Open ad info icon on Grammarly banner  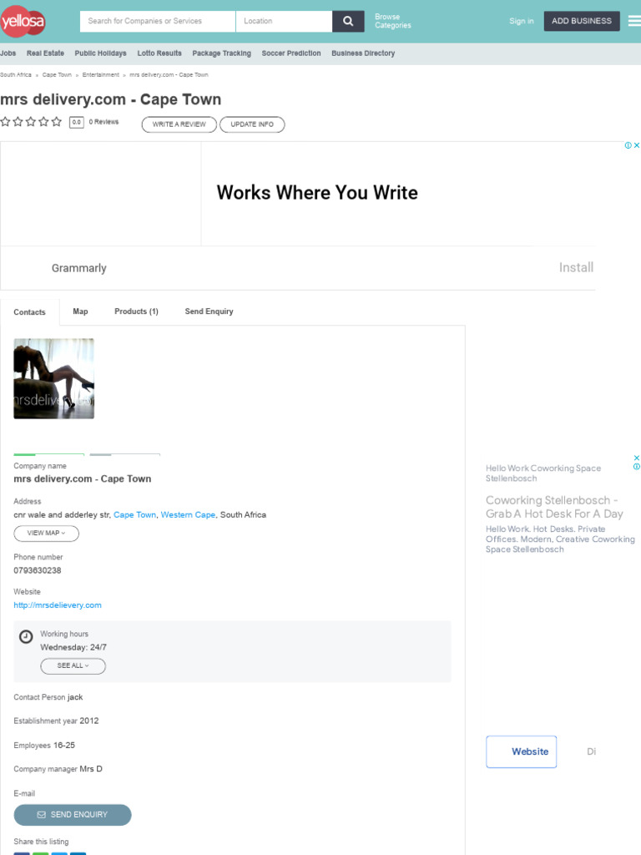(628, 145)
